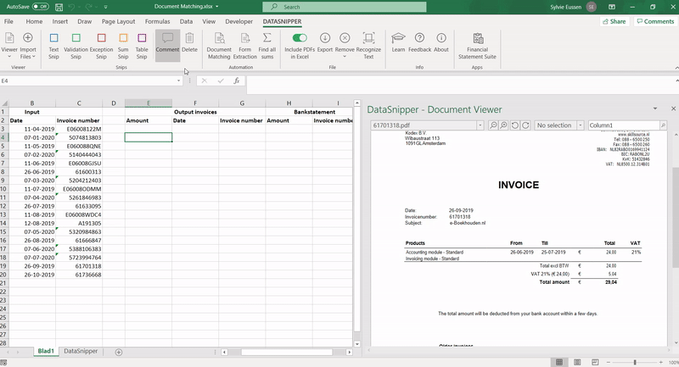Select cell with invoice number 61701318
Screen dimensions: 679x367
[79, 266]
